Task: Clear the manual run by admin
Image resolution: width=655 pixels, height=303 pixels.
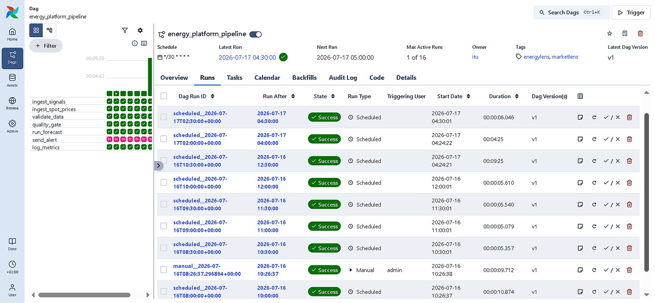Action: (594, 270)
